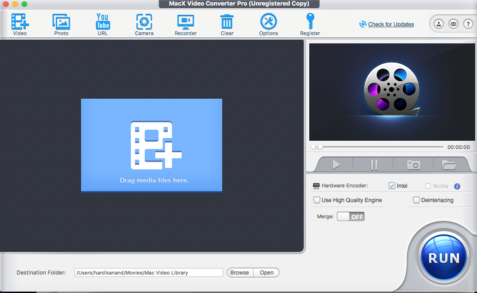Open help with the question mark icon
Image resolution: width=477 pixels, height=293 pixels.
(468, 24)
